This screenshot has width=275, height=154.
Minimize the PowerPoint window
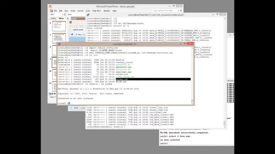(x=170, y=6)
